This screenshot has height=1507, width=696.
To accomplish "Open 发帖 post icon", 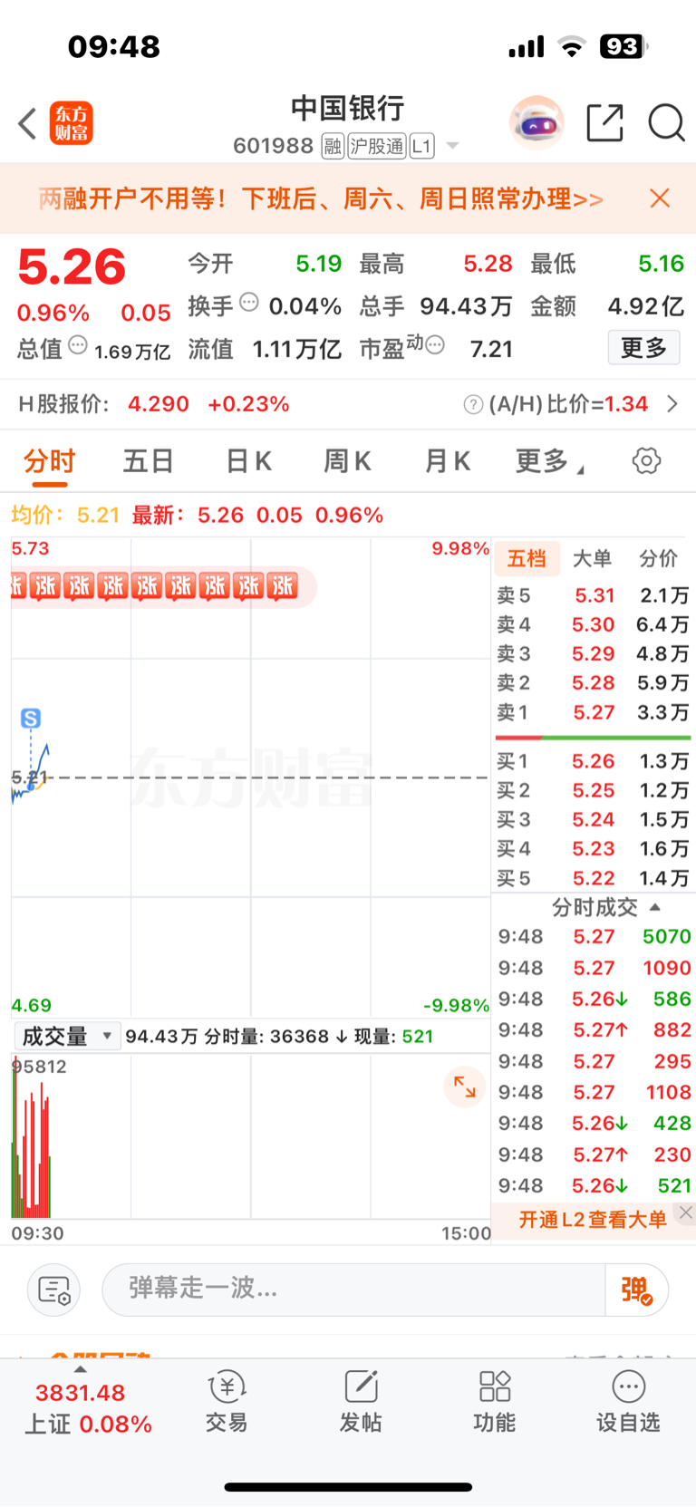I will pos(361,1401).
